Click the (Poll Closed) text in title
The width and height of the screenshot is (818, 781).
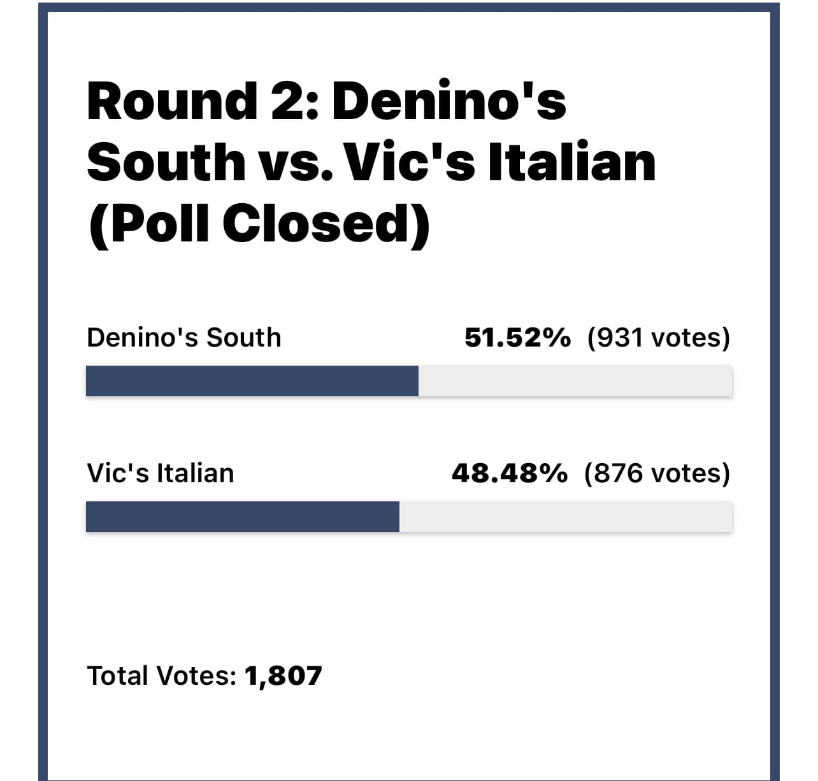(x=259, y=224)
